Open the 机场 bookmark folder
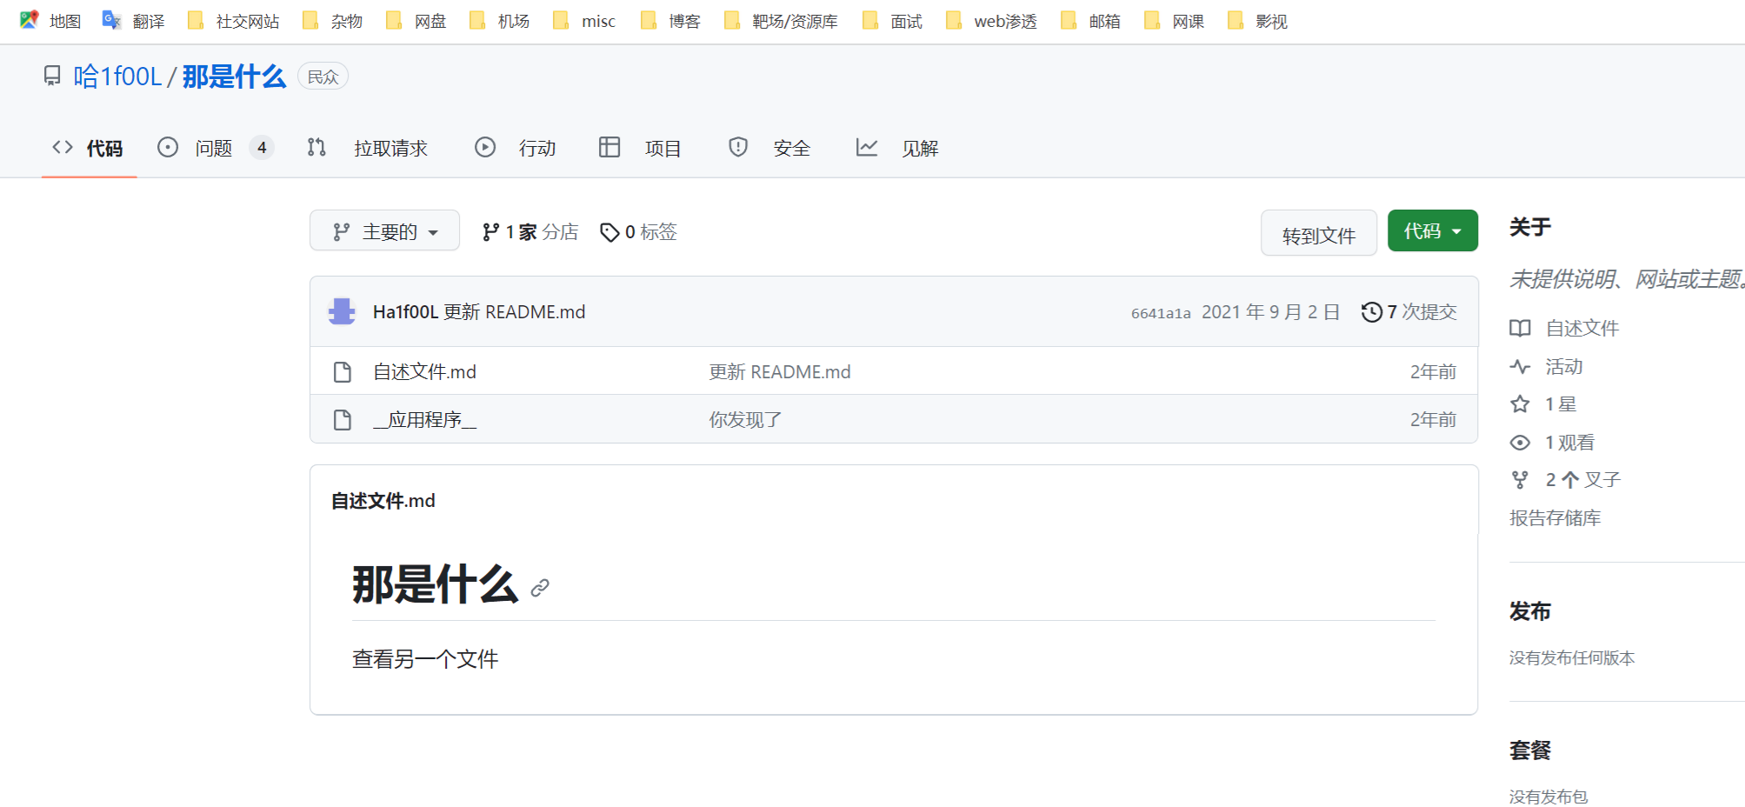The height and width of the screenshot is (807, 1745). click(499, 21)
